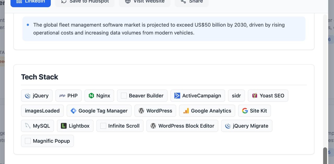
Task: Click the Magnific Popup tag
Action: [47, 141]
